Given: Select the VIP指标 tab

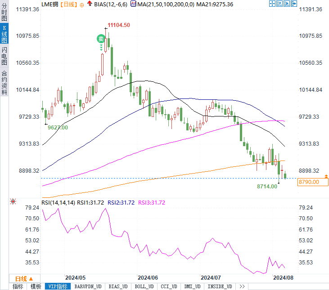Looking at the screenshot, I should 58,286.
